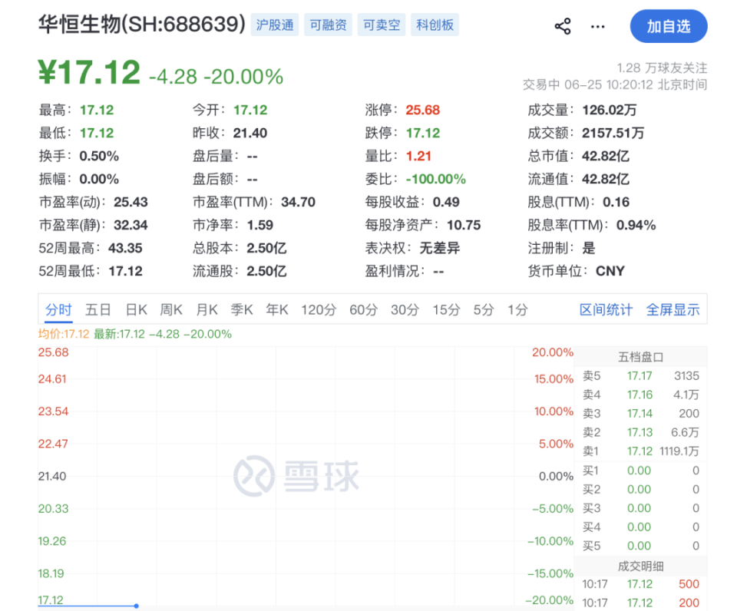
Task: Click the 卖5 row at 17.17
Action: click(640, 376)
